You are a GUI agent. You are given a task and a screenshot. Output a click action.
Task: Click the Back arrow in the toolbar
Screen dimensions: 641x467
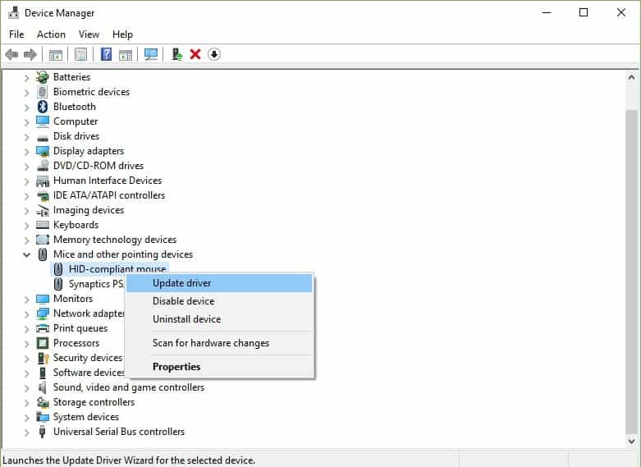click(11, 54)
